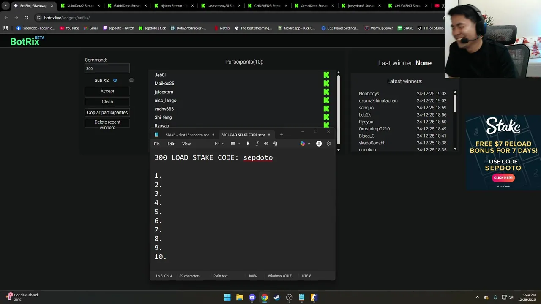Clear formatting in Notepad toolbar
Screen dimensions: 541x304
pos(275,144)
